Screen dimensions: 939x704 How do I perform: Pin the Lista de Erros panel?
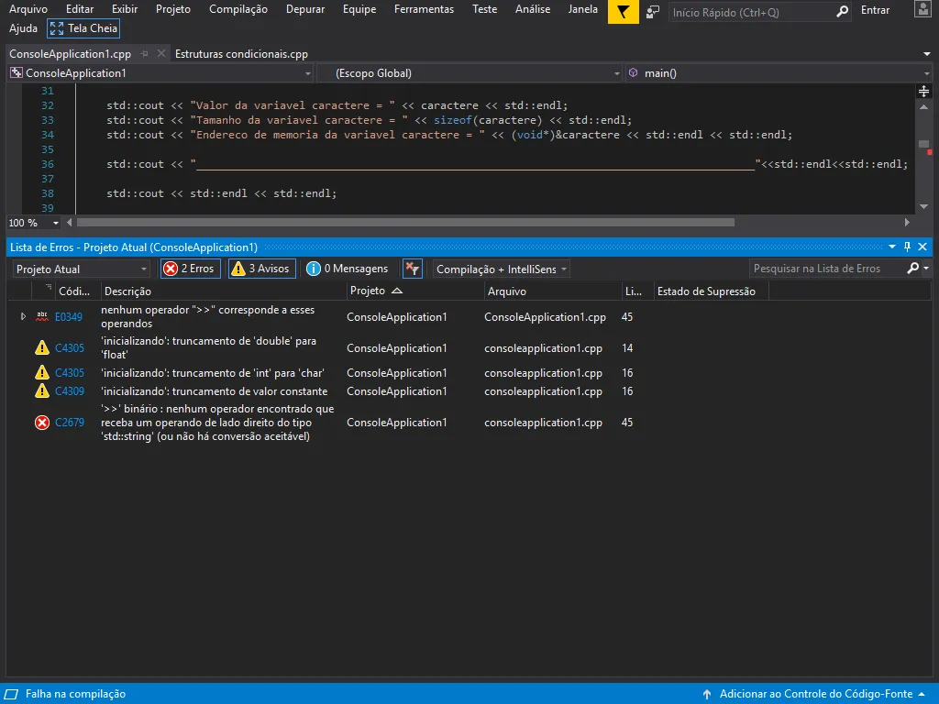click(908, 247)
